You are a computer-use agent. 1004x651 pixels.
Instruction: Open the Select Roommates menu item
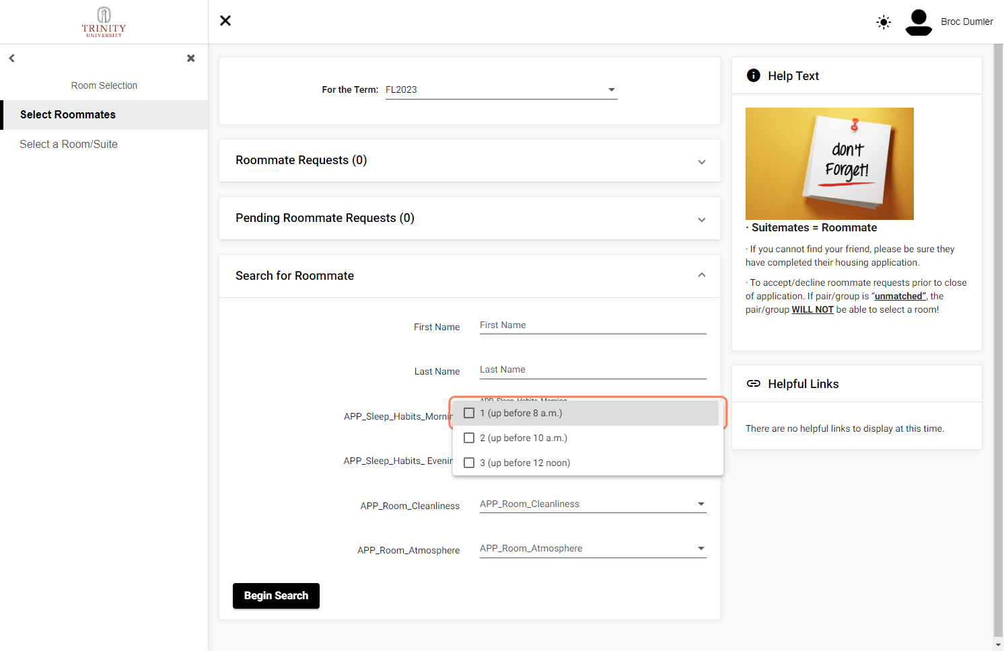coord(104,115)
